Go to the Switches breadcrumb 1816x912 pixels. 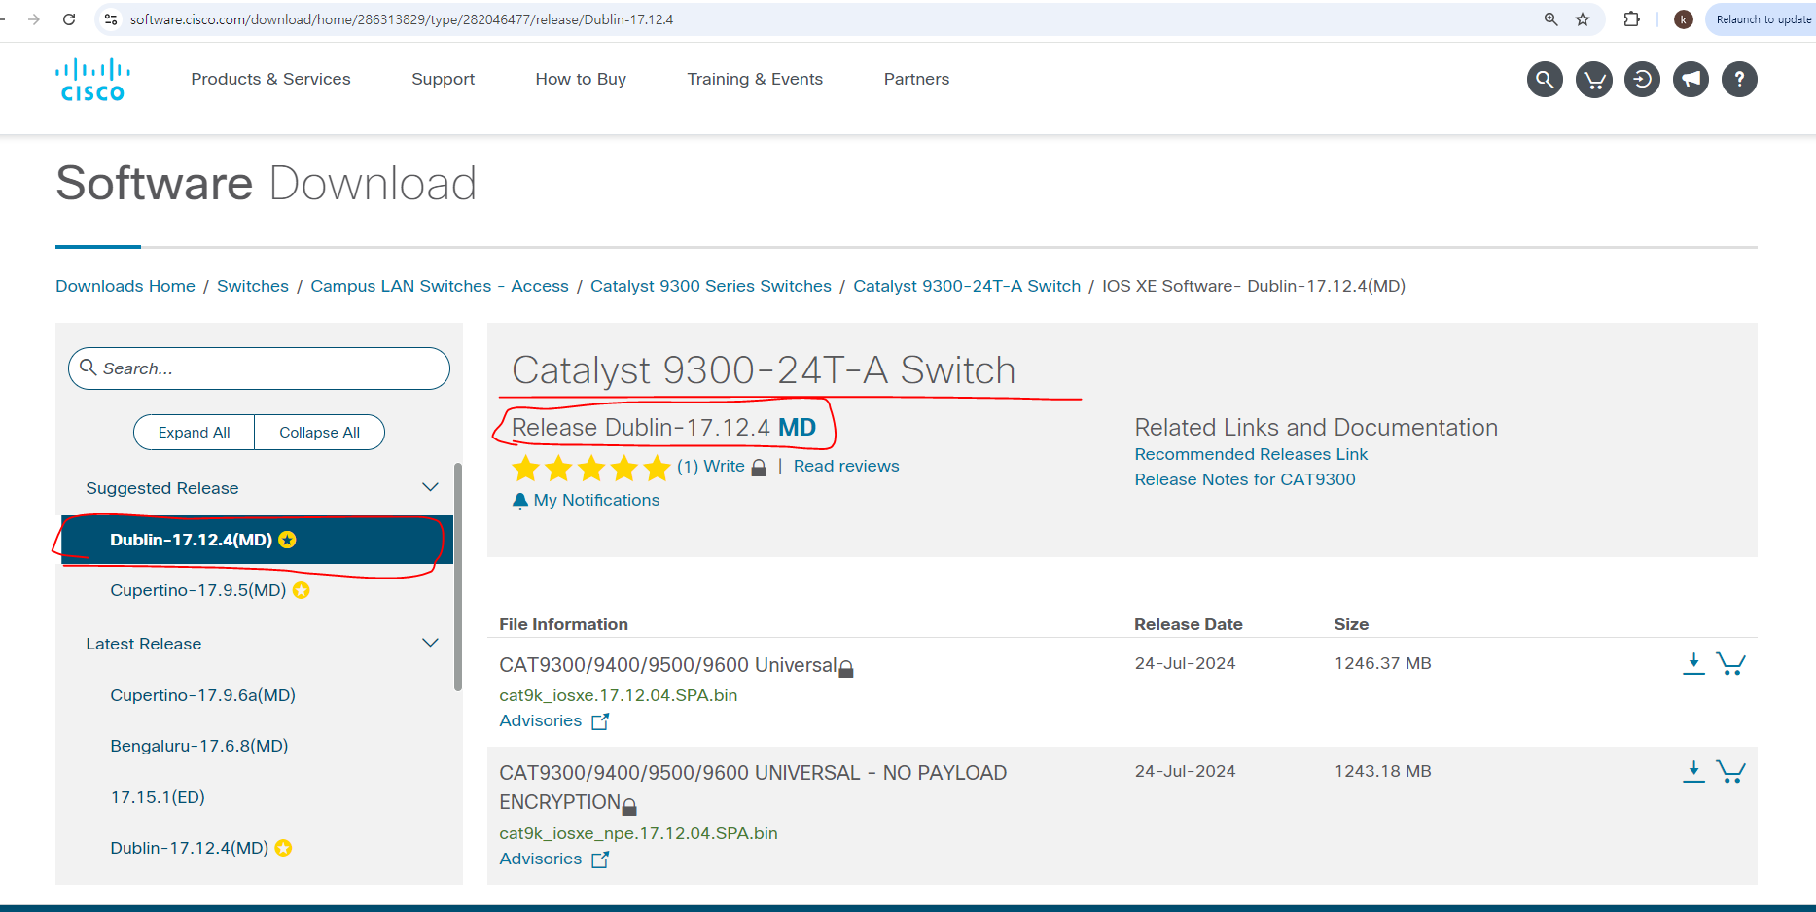pos(253,286)
